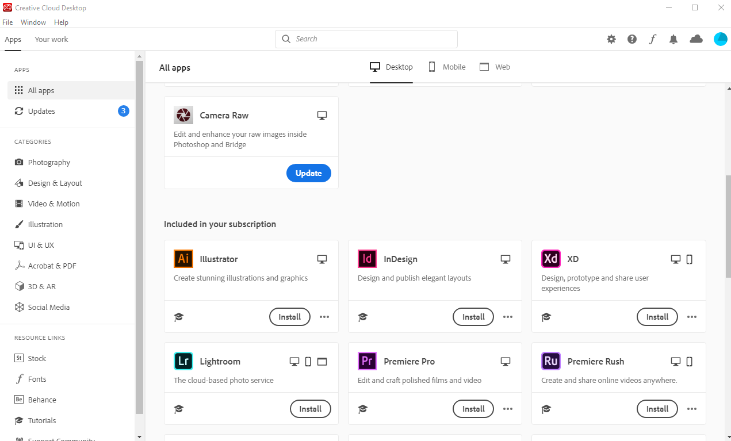Click the Premiere Pro Pr app icon
731x441 pixels.
click(x=367, y=361)
